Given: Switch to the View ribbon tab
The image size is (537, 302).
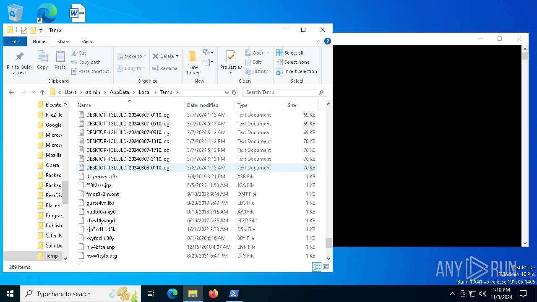Looking at the screenshot, I should 87,42.
